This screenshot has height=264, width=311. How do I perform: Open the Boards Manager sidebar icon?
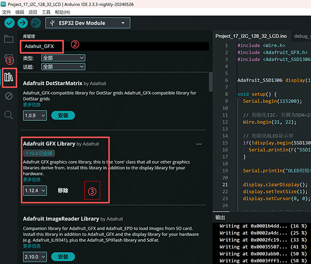coord(9,58)
